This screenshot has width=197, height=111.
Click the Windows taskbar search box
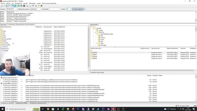click(x=22, y=109)
